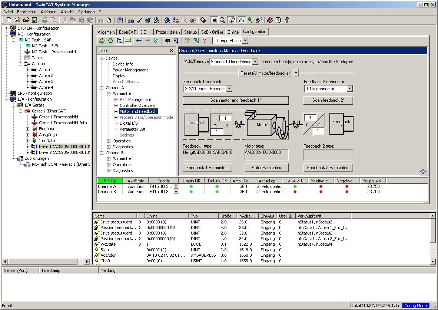Expand Achse 1 in left tree
Viewport: 438px width, 310px height.
[27, 70]
